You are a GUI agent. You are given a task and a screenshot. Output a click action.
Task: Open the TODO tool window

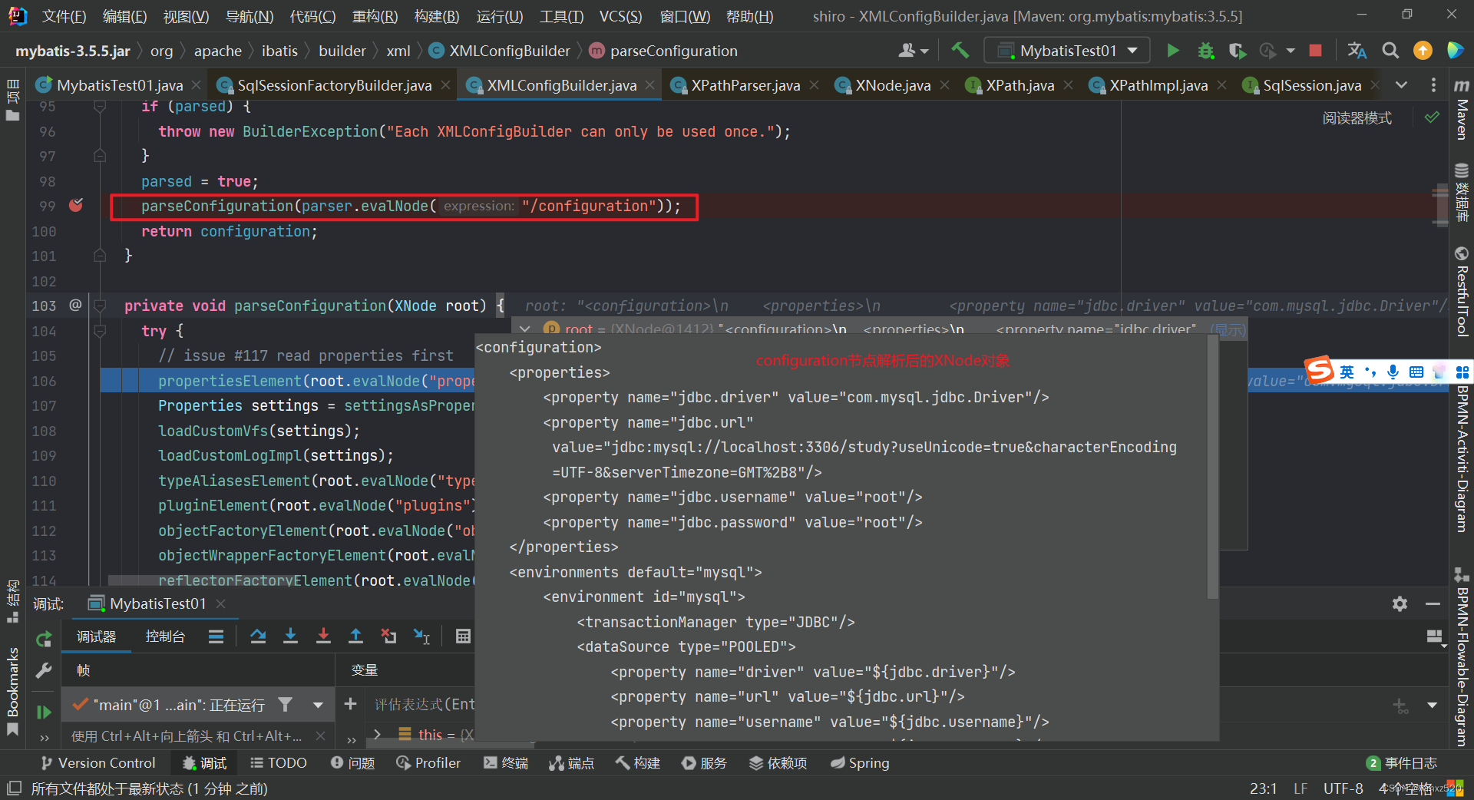click(x=278, y=763)
